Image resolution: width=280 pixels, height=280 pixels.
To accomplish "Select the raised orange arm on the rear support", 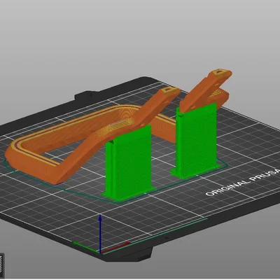I will click(x=203, y=91).
